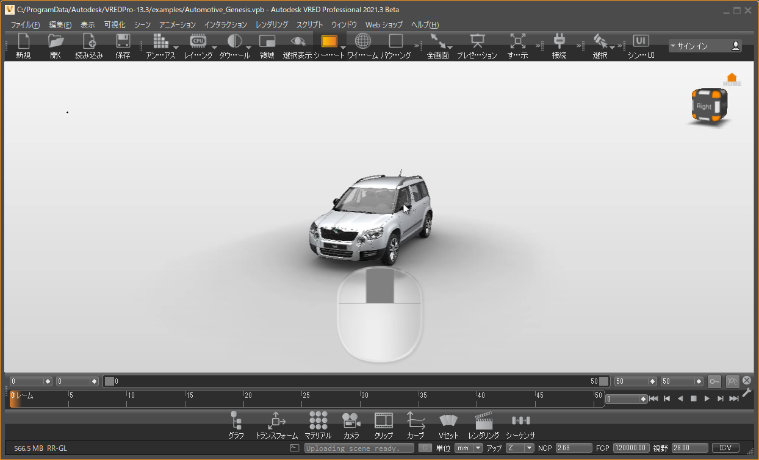This screenshot has height=460, width=759.
Task: Open the antialiasing dropdown arrow
Action: coord(176,48)
